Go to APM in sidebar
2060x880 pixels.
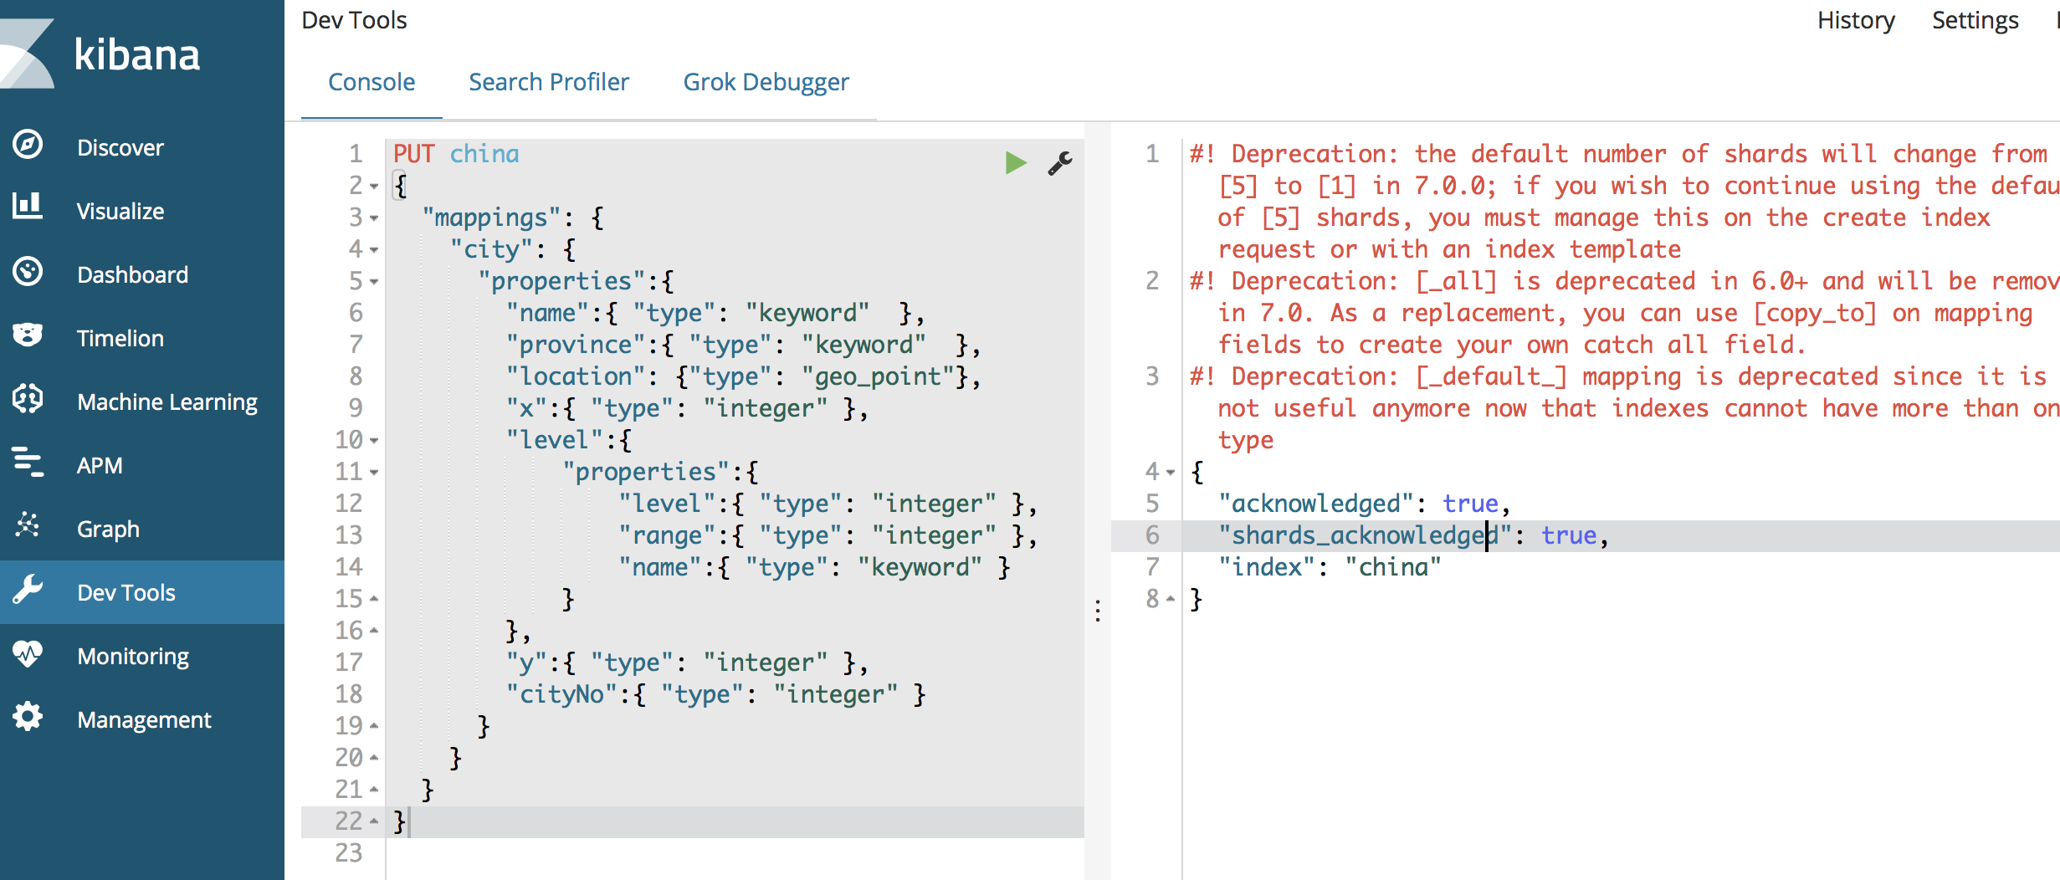(100, 466)
